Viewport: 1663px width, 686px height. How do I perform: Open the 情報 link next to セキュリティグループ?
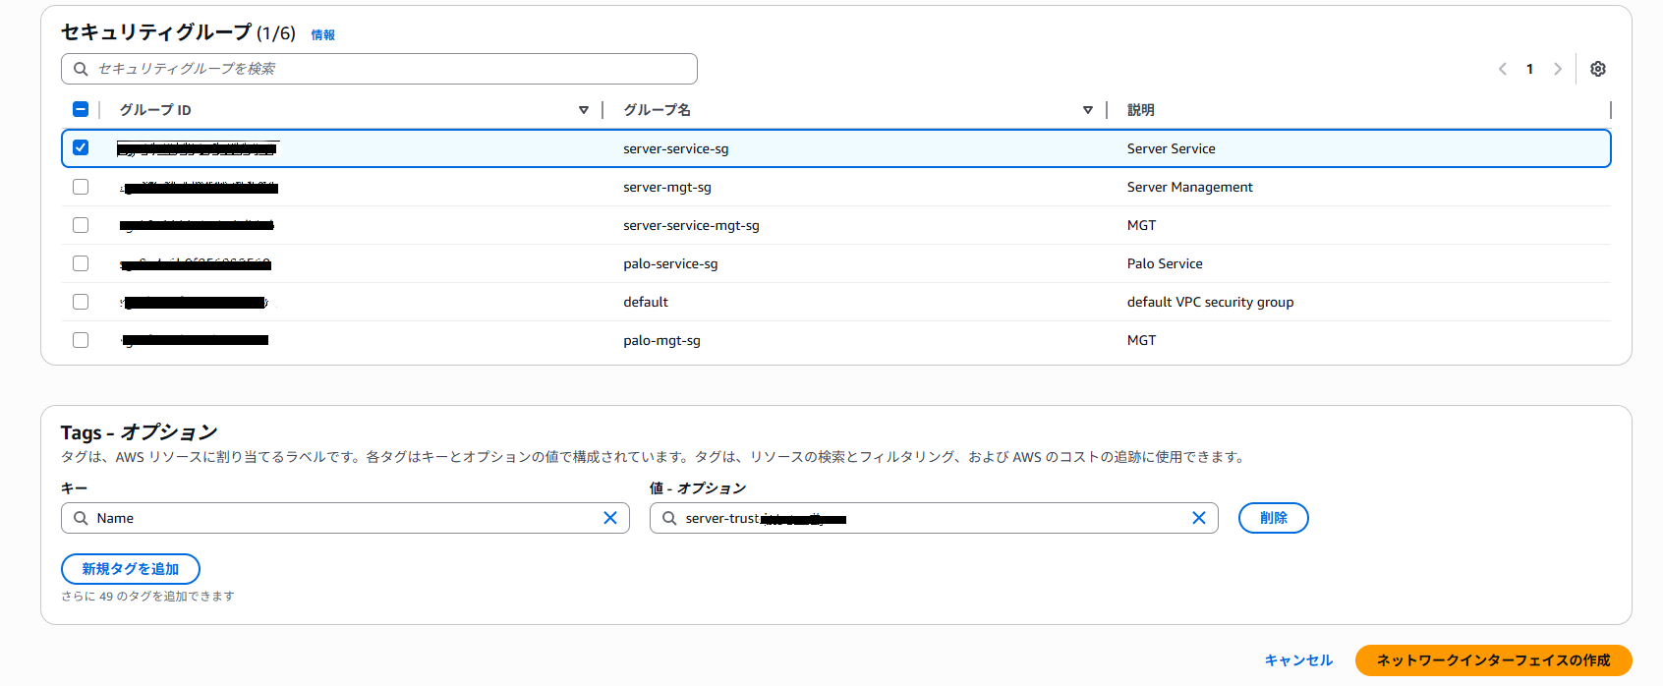click(323, 34)
